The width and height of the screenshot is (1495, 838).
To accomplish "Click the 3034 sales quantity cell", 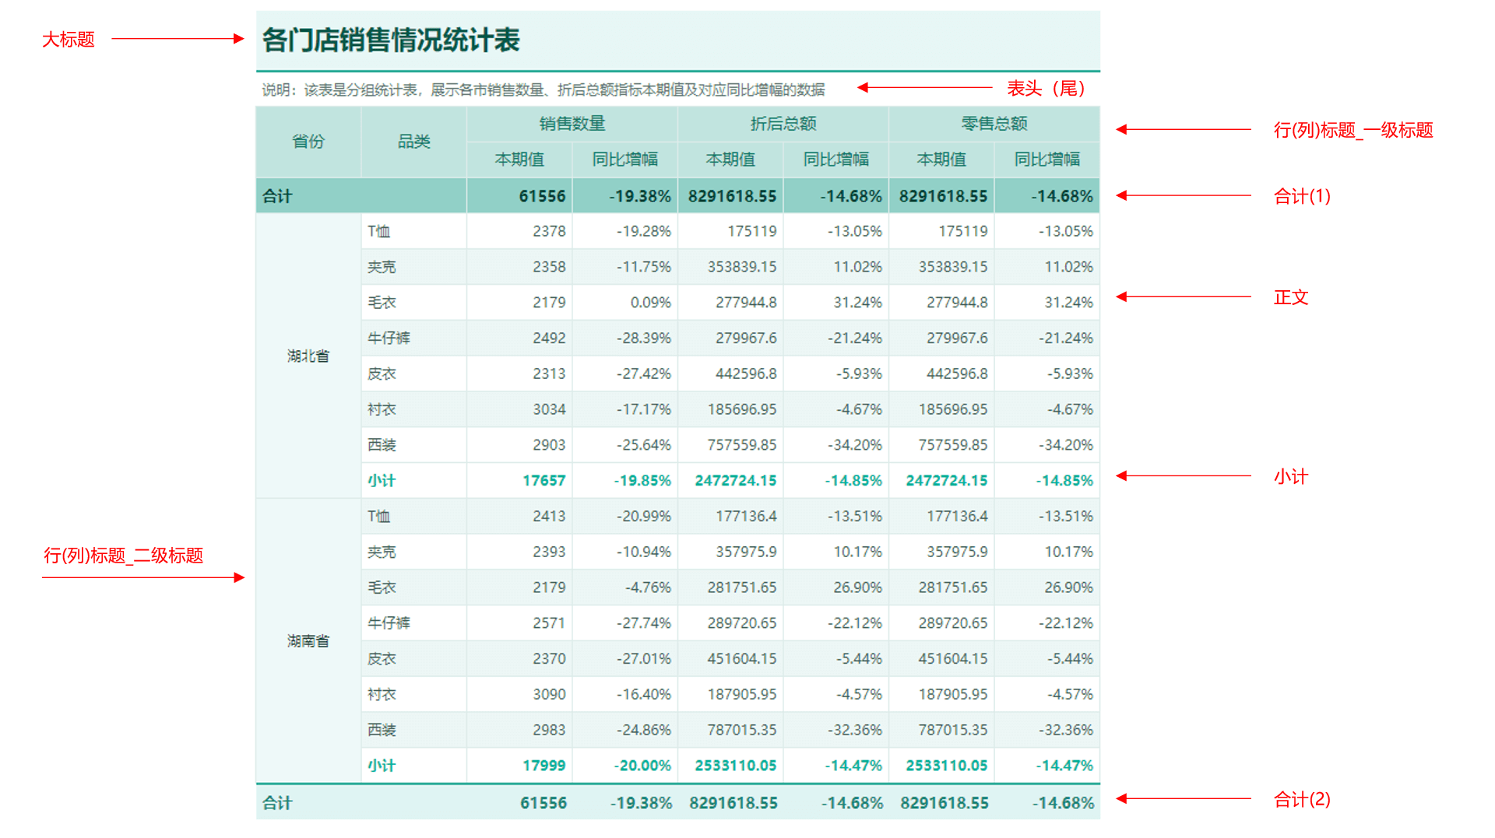I will tap(519, 409).
